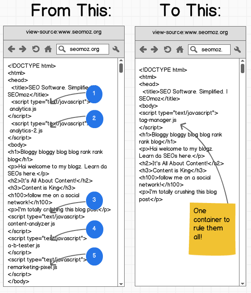Image resolution: width=251 pixels, height=293 pixels.
Task: Click 'To This:' heading
Action: pyautogui.click(x=190, y=10)
